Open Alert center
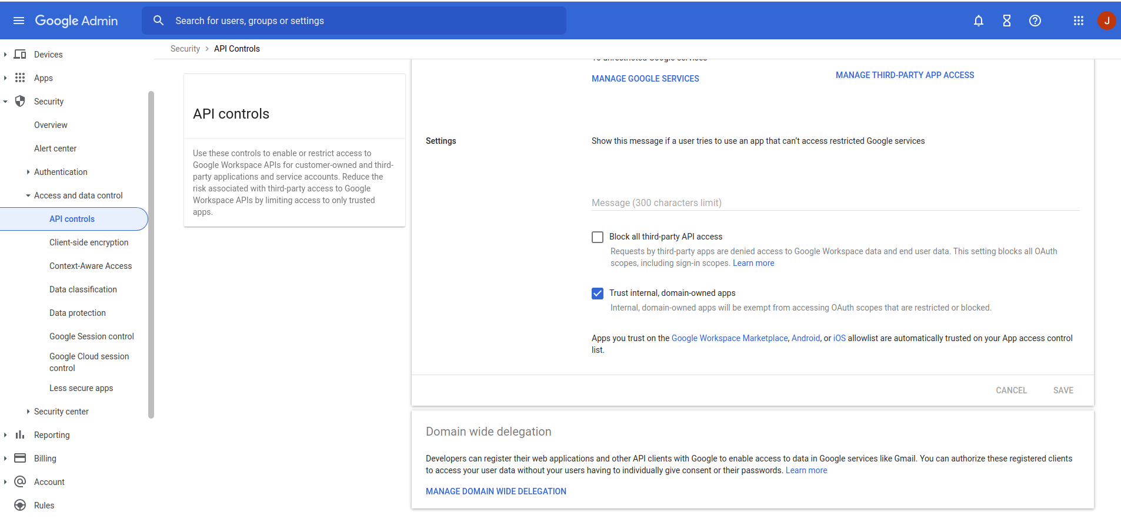1121x519 pixels. (x=55, y=149)
